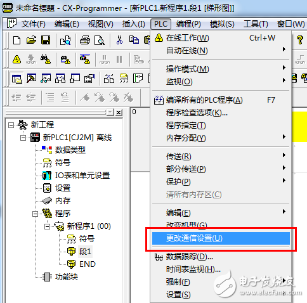
Task: Collapse the 程序 tree node
Action: point(35,214)
